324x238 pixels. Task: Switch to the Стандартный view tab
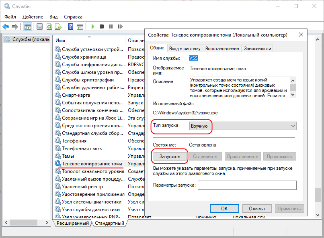[110, 223]
